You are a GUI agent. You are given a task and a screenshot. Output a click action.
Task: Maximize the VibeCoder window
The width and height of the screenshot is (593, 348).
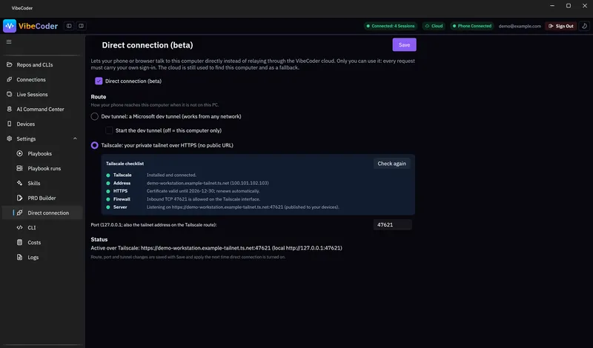[569, 6]
